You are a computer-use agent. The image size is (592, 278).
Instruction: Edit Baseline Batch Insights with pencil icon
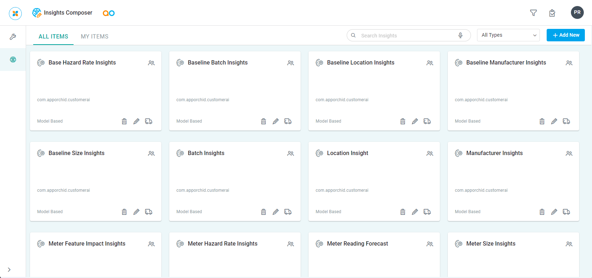click(276, 121)
